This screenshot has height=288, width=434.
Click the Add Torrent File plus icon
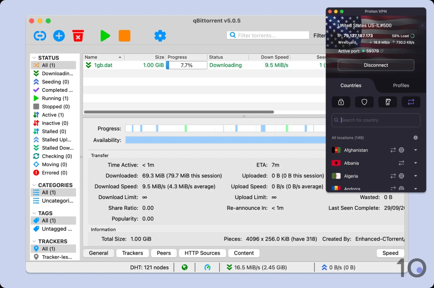pyautogui.click(x=59, y=36)
